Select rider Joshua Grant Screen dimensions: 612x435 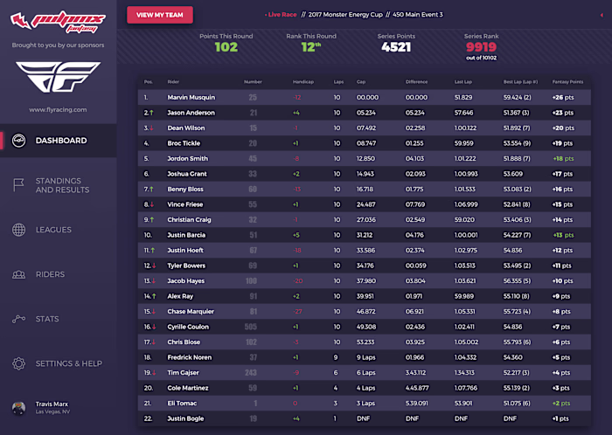187,174
